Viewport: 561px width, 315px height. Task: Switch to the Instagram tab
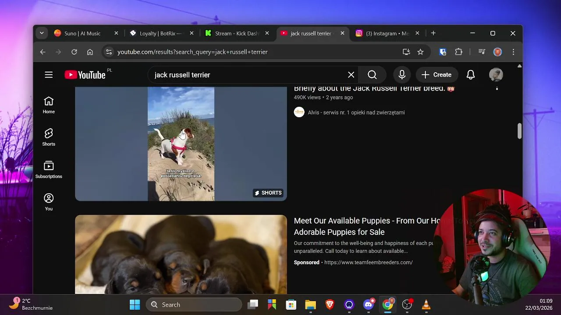387,33
